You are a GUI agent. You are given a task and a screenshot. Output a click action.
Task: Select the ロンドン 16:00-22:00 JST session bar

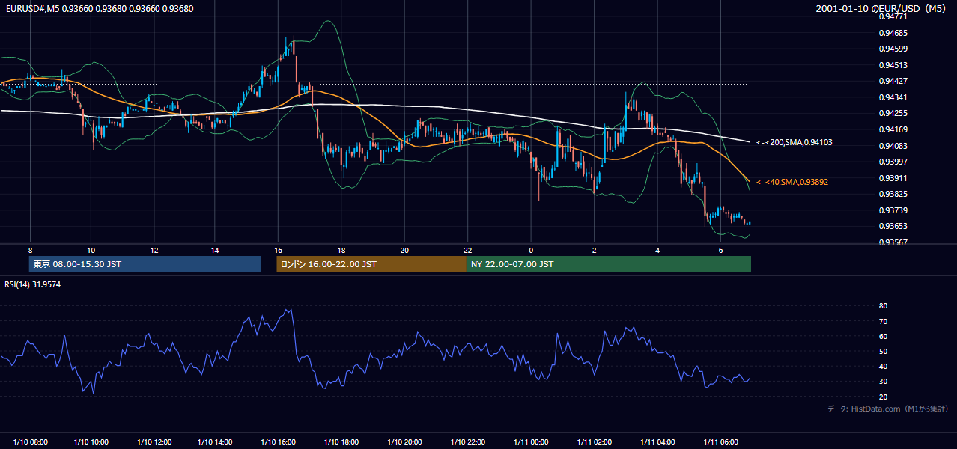click(x=371, y=264)
